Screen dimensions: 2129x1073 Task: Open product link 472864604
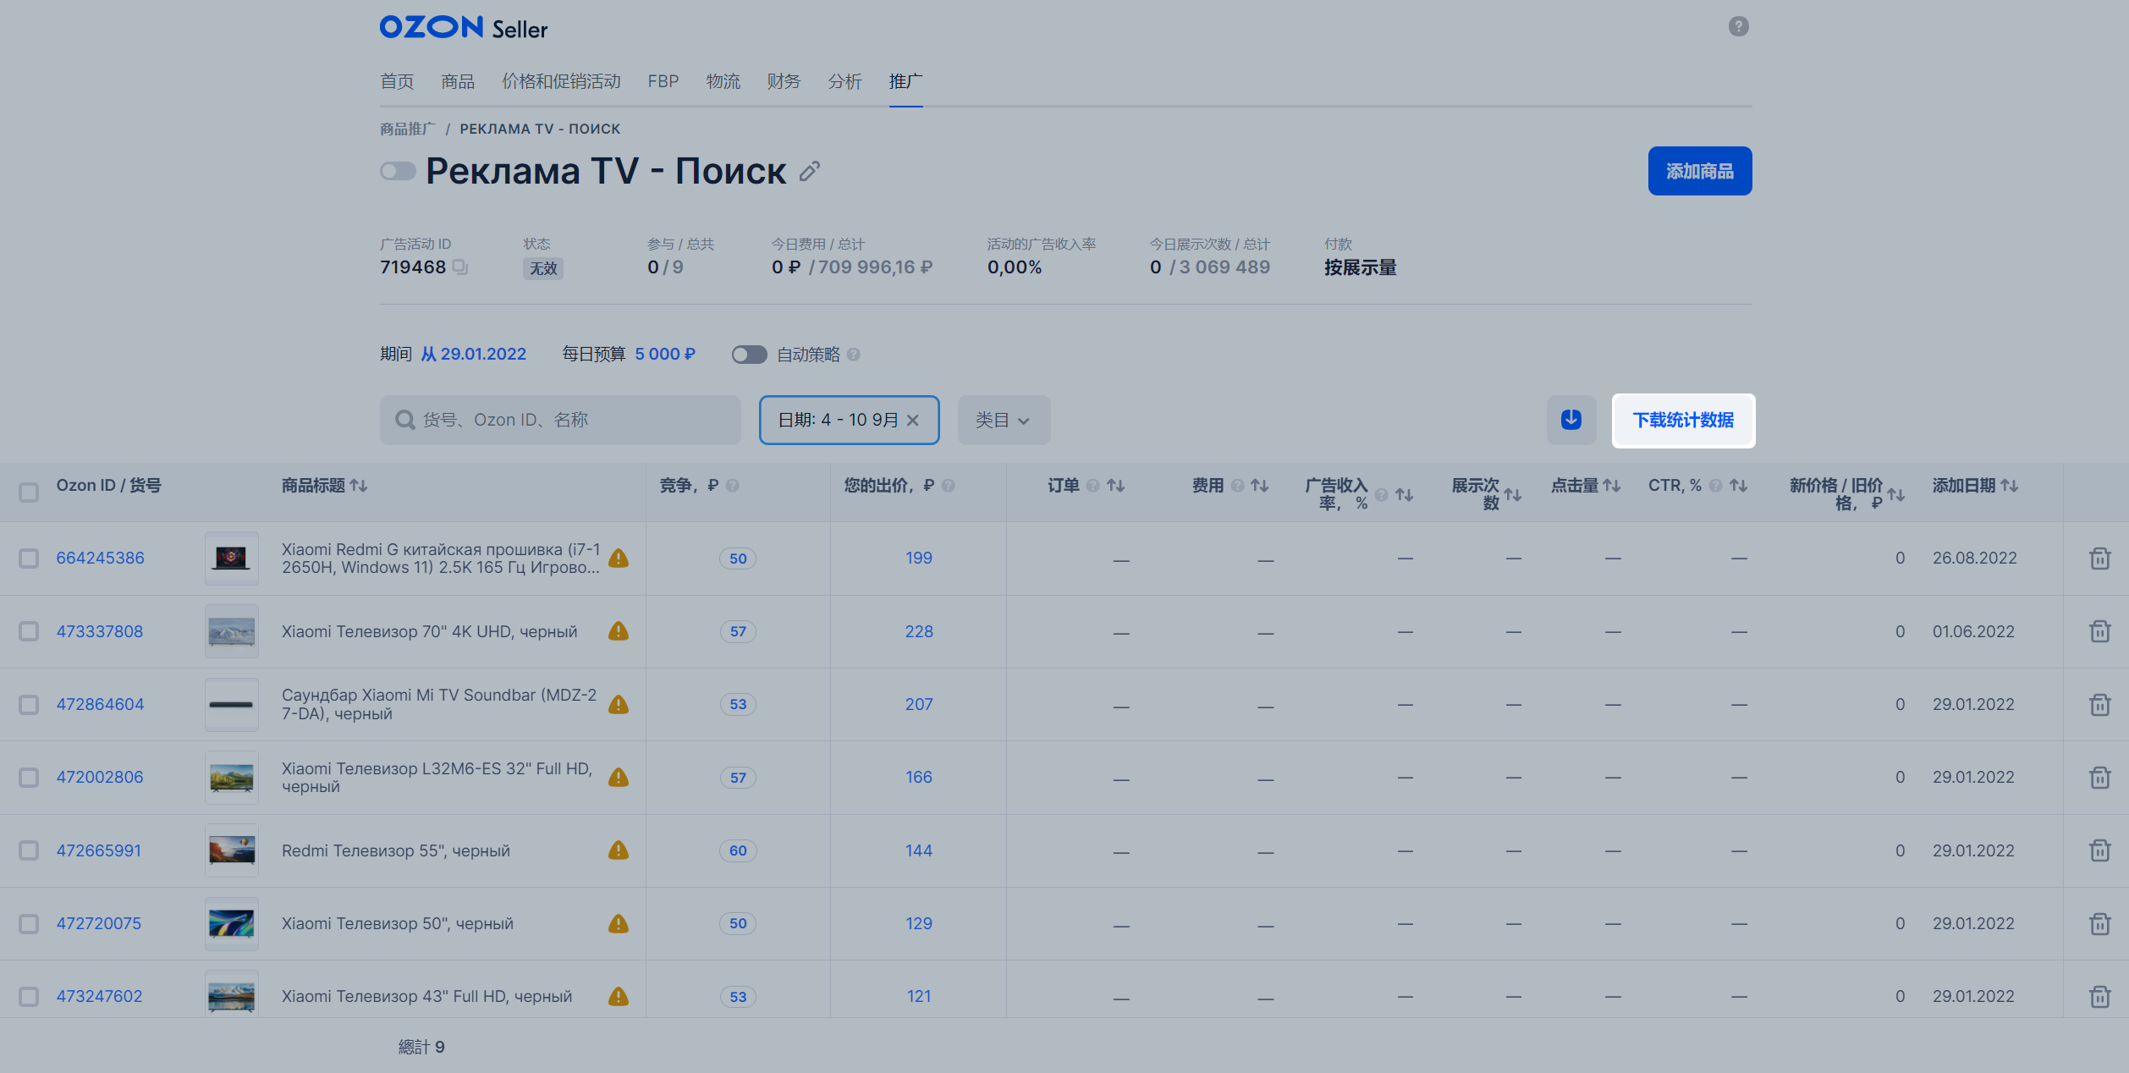click(100, 704)
